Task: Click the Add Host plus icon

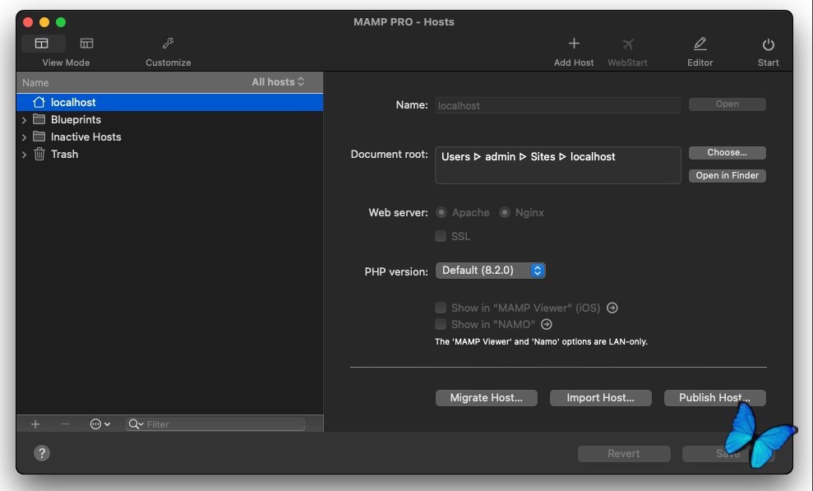Action: [574, 44]
